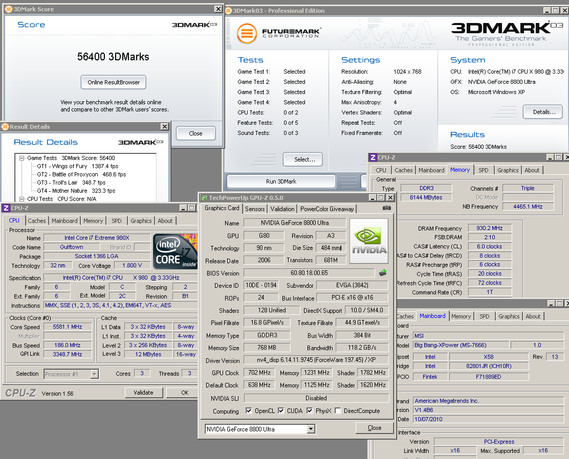Open the Mainboard tab in processor CPU-Z window

64,220
